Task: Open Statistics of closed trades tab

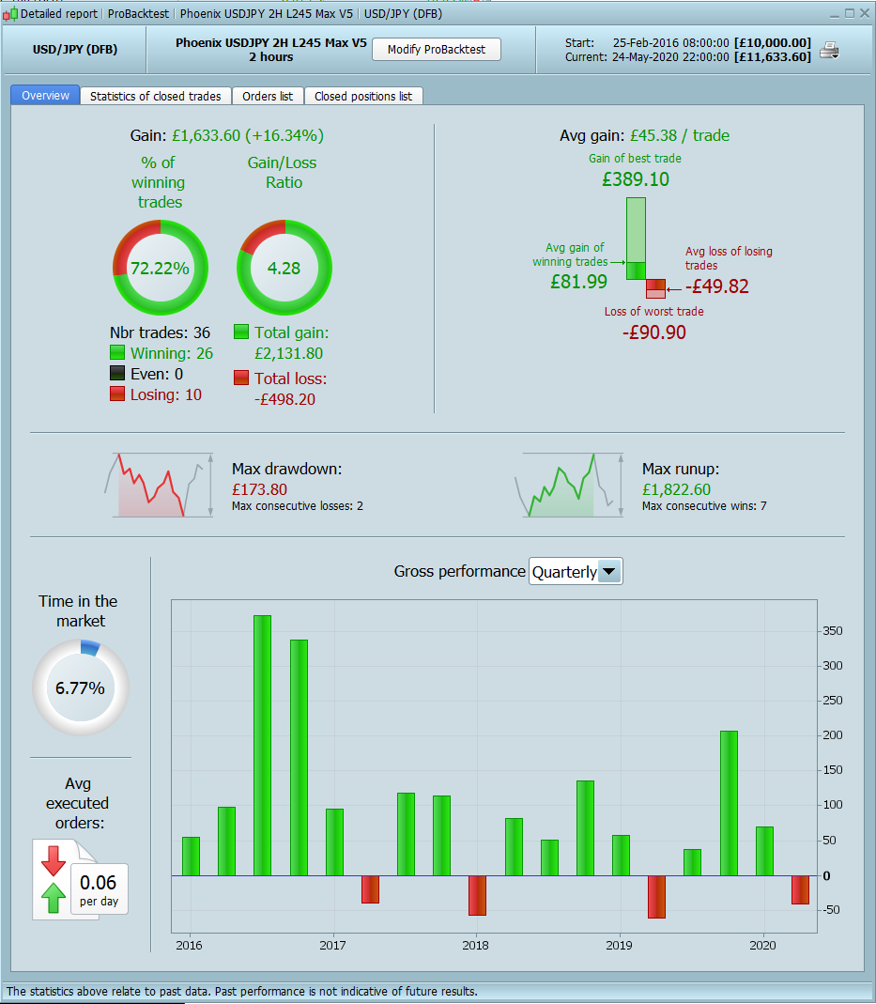Action: 156,96
